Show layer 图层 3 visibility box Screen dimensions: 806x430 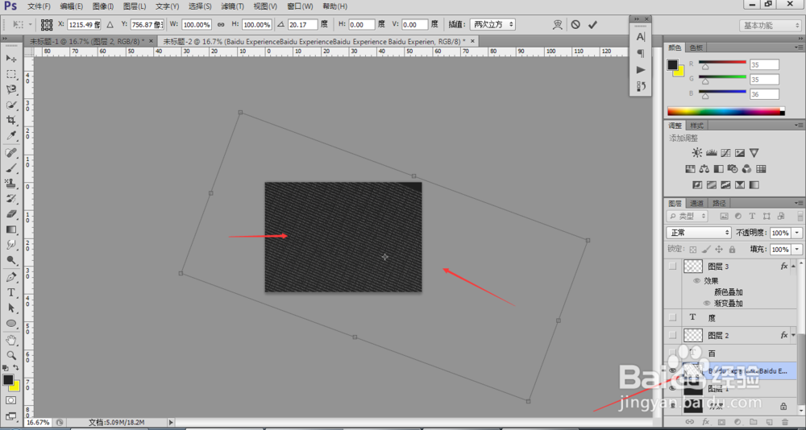[x=672, y=266]
